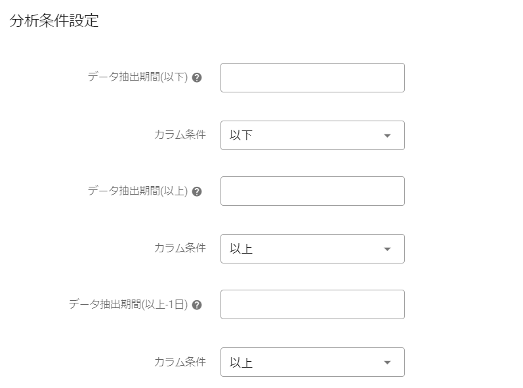Click the データ抽出期間(以上) label text
This screenshot has height=388, width=523.
[x=138, y=191]
